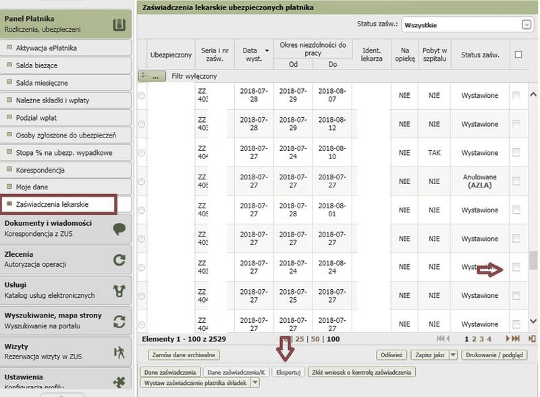Viewport: 540px width, 397px height.
Task: Click bullet icon beside Korespondencja
Action: click(9, 169)
